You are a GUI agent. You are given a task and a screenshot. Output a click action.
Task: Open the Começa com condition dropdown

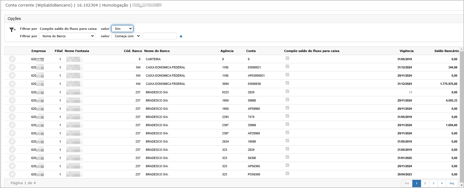click(126, 36)
